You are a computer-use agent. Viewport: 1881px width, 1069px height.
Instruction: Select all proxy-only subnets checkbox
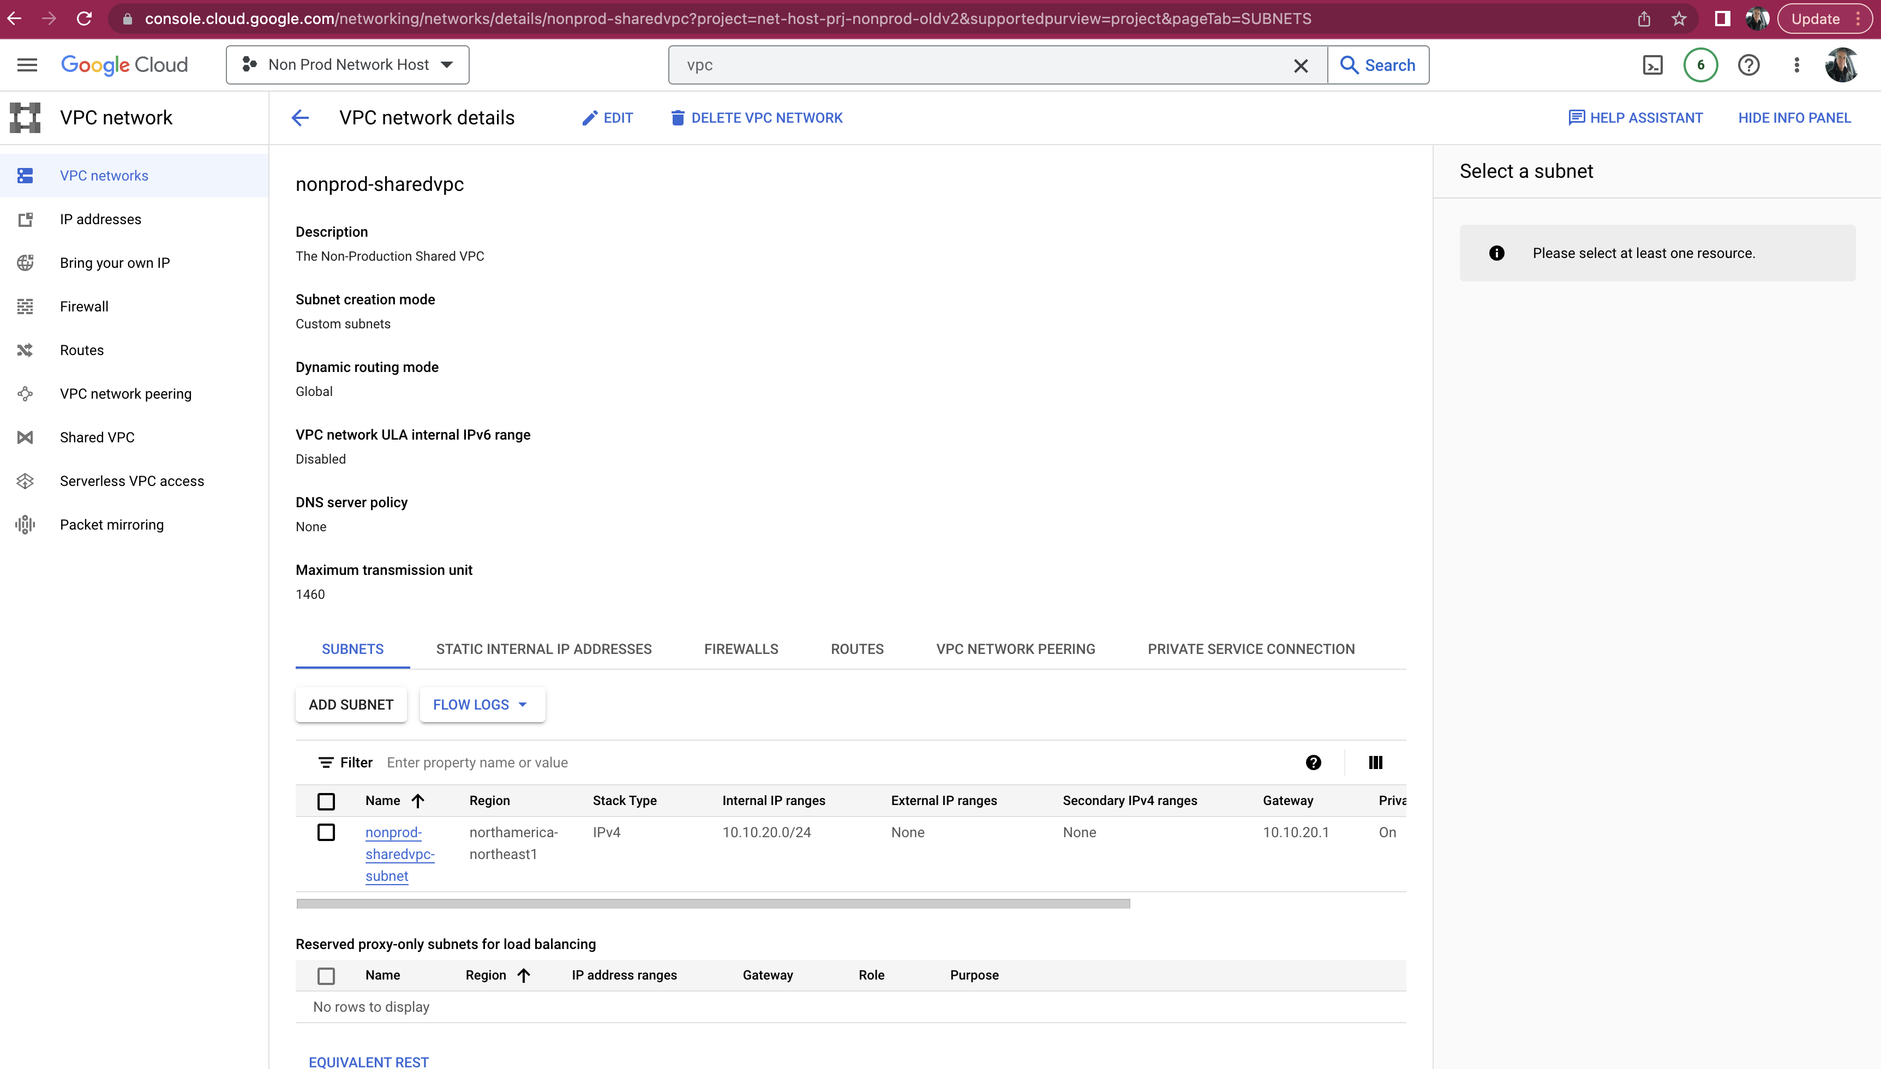(x=326, y=975)
